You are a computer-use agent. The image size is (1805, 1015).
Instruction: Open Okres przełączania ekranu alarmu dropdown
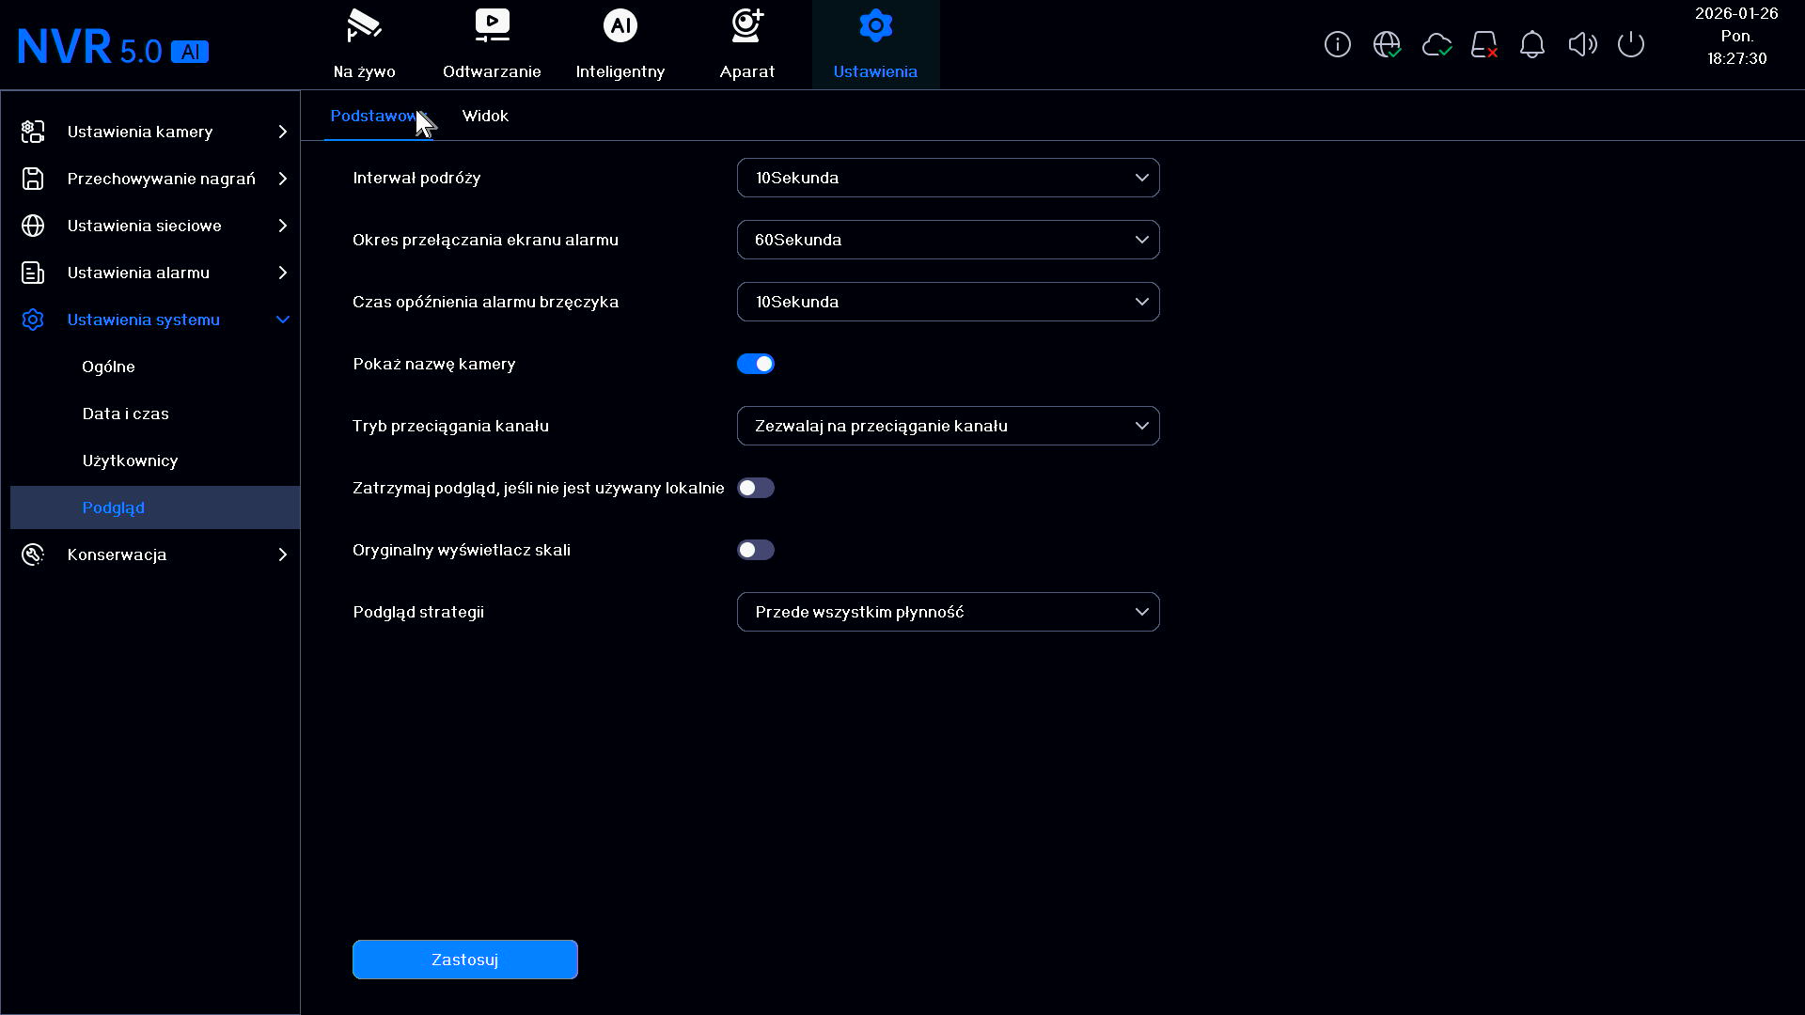pyautogui.click(x=948, y=240)
